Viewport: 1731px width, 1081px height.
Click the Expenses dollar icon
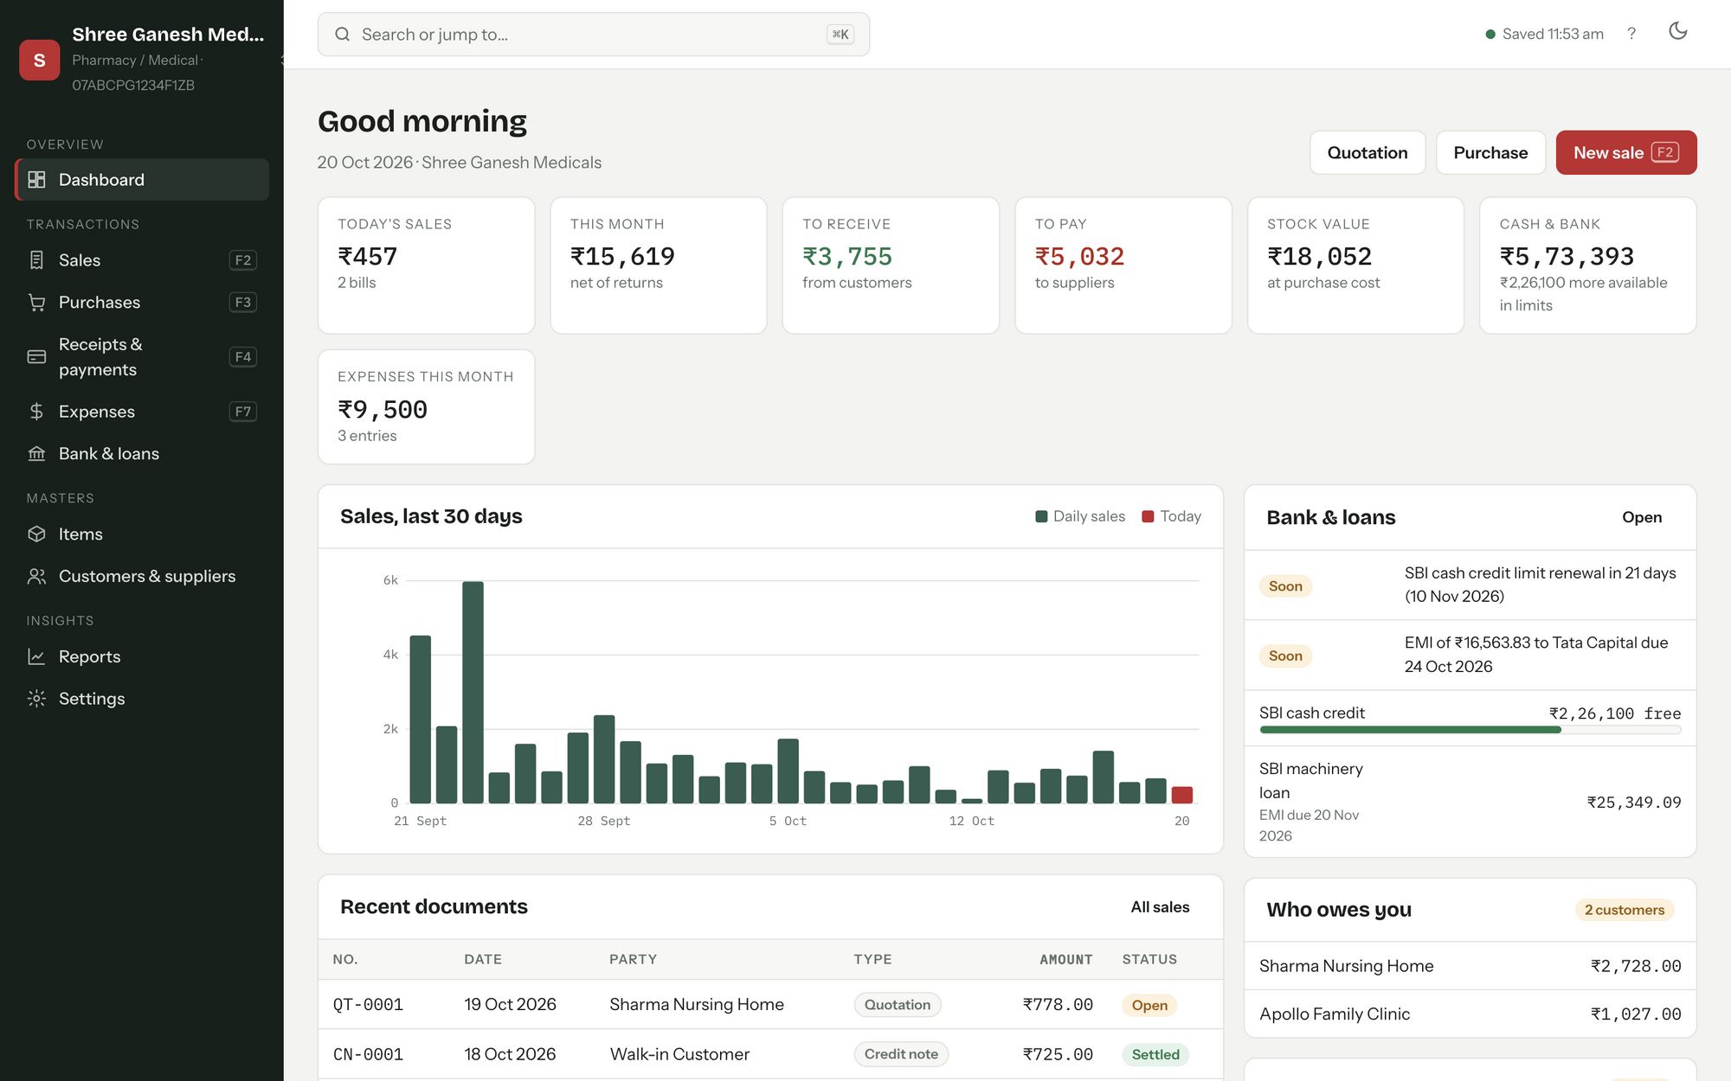36,412
